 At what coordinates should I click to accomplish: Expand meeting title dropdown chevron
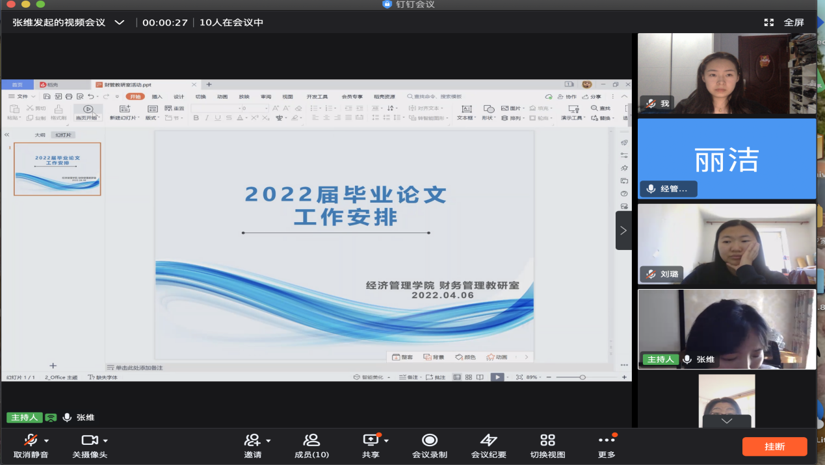[119, 22]
